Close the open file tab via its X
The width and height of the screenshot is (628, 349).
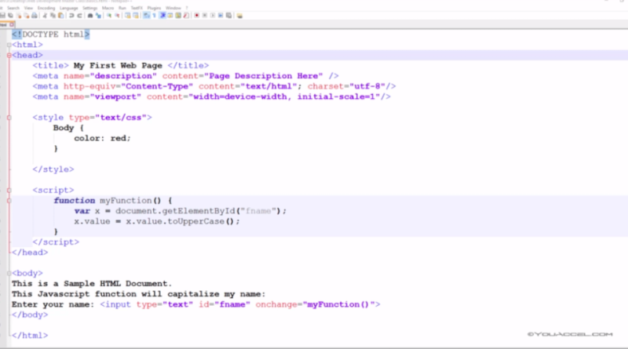(x=12, y=24)
